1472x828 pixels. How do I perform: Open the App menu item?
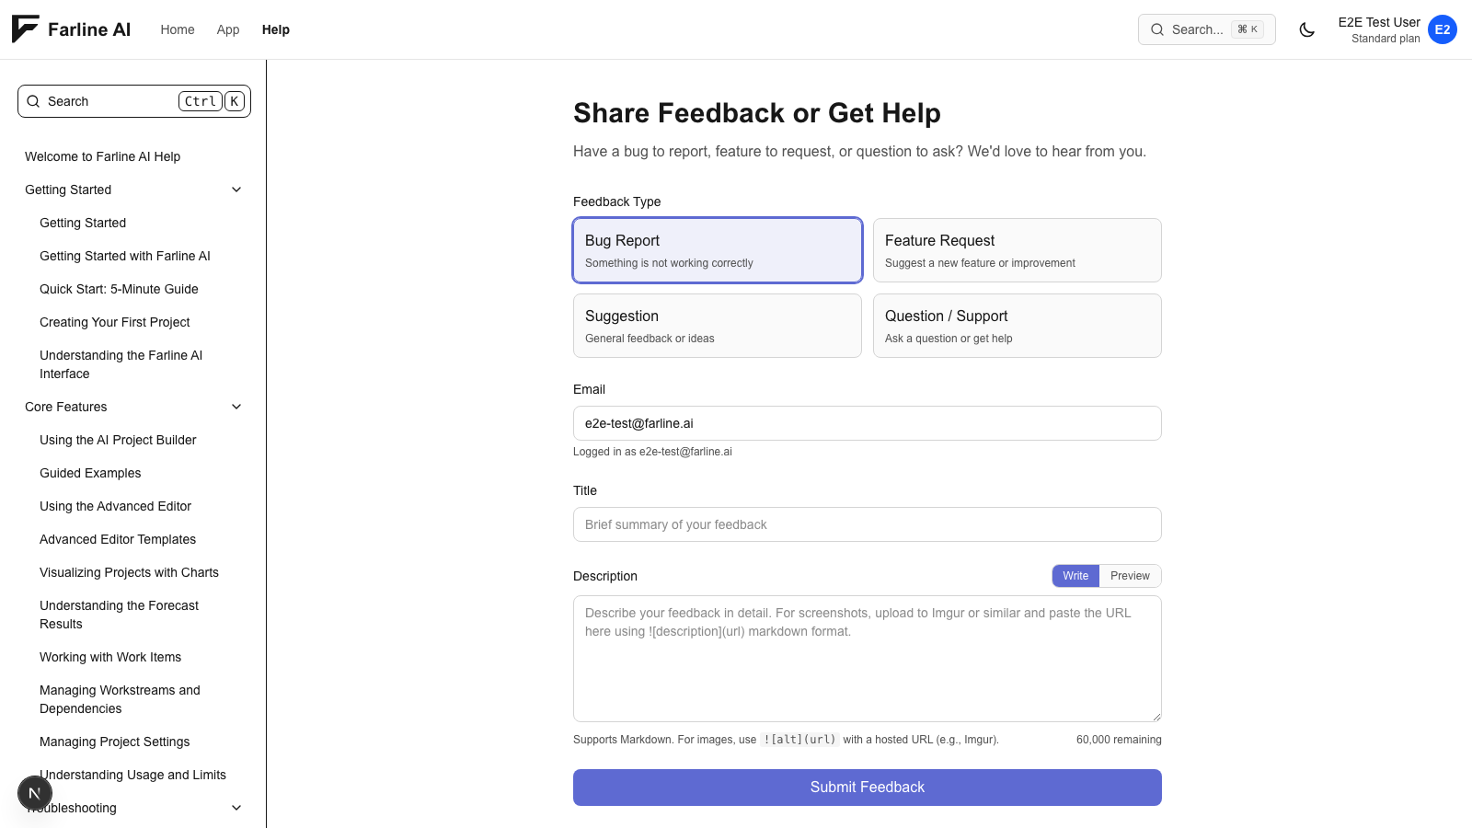(x=228, y=29)
